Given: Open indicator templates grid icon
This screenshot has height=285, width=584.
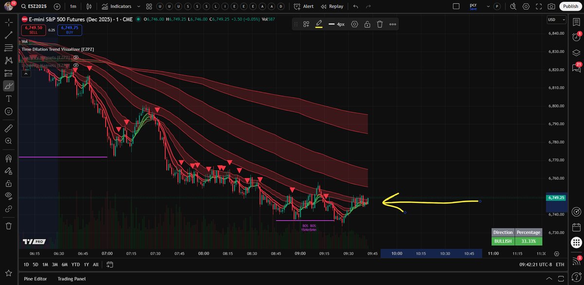Looking at the screenshot, I should click(148, 6).
